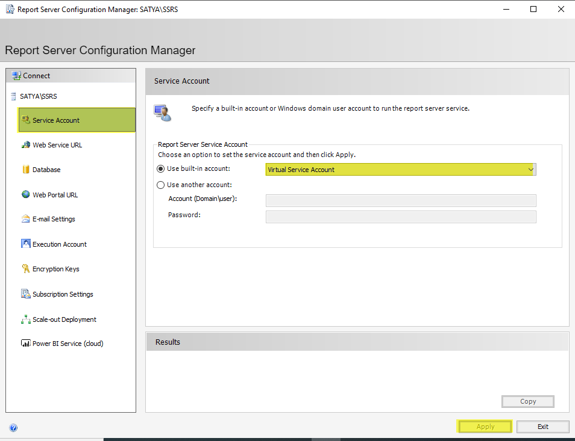Select the SATYA\SSRS server node
This screenshot has width=575, height=441.
38,96
